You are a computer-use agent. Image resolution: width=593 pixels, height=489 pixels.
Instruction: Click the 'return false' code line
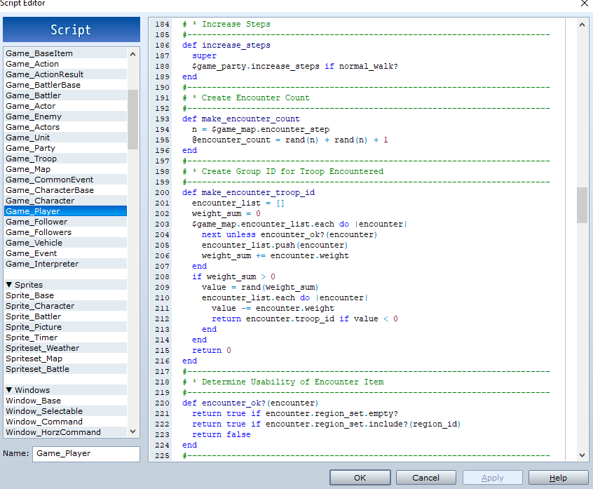pyautogui.click(x=221, y=434)
